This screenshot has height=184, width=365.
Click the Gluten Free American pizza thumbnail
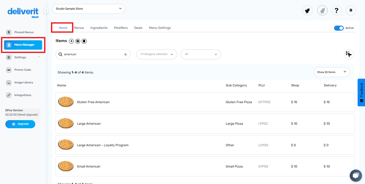click(66, 102)
